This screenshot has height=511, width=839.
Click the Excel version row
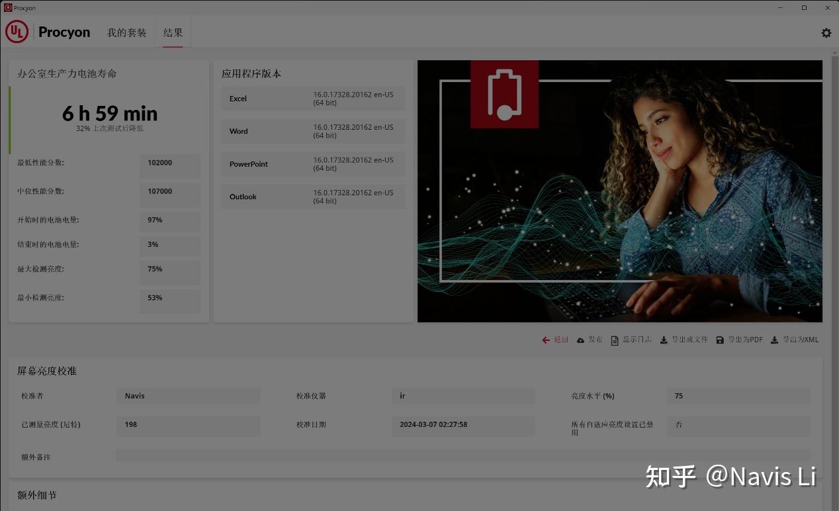click(314, 99)
